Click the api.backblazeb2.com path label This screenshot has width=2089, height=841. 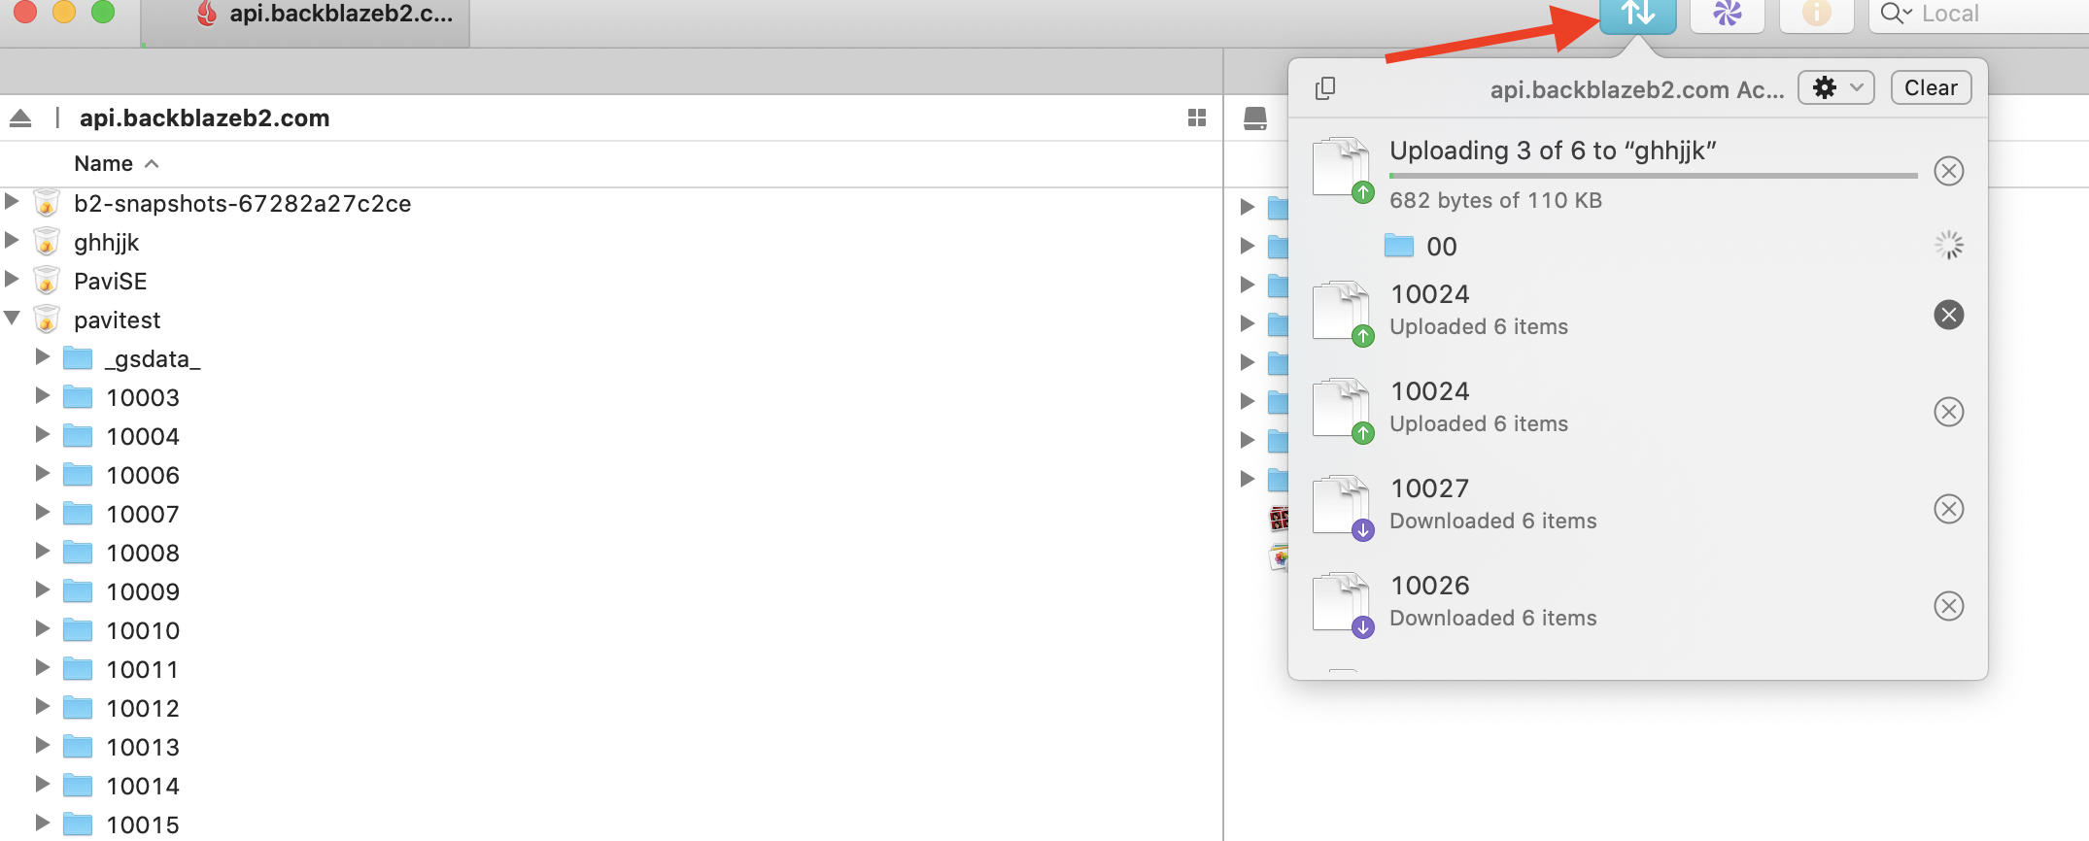click(x=204, y=118)
